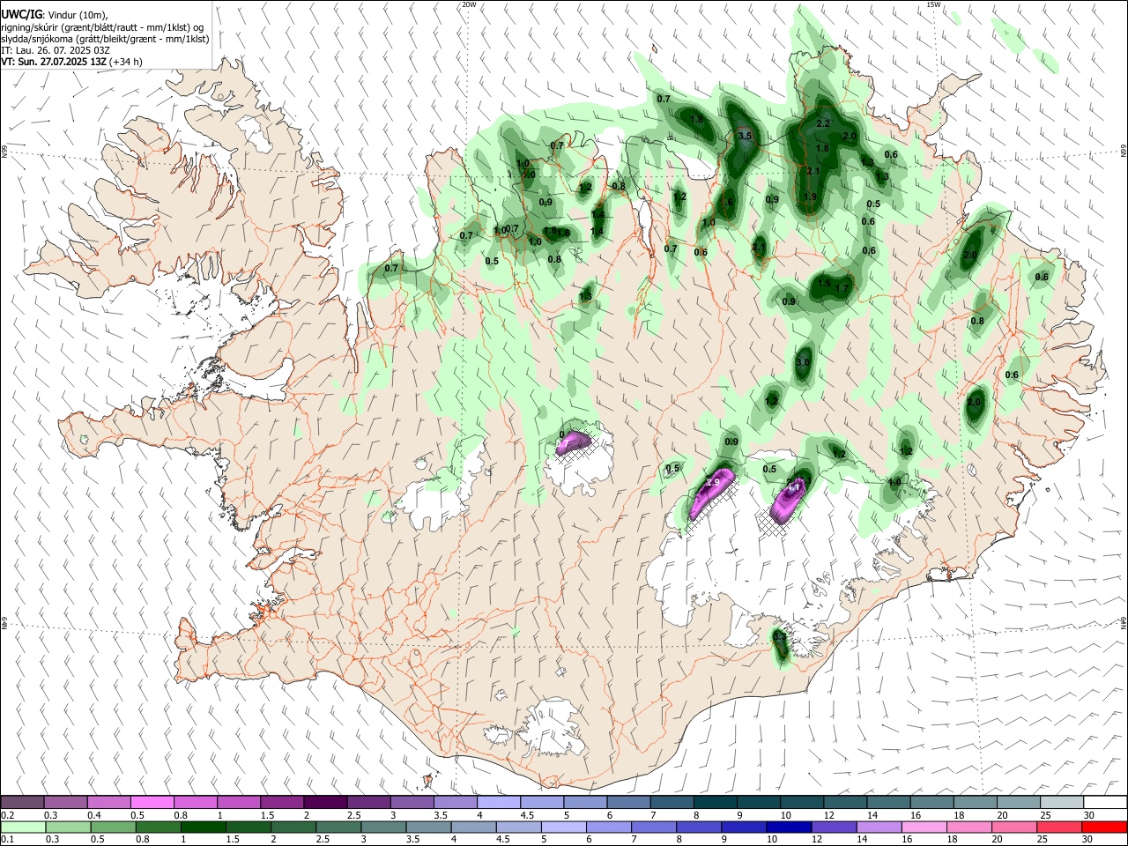Click the header title "UWC/IG: Vindur (10m),"
The height and width of the screenshot is (846, 1128).
[x=55, y=15]
